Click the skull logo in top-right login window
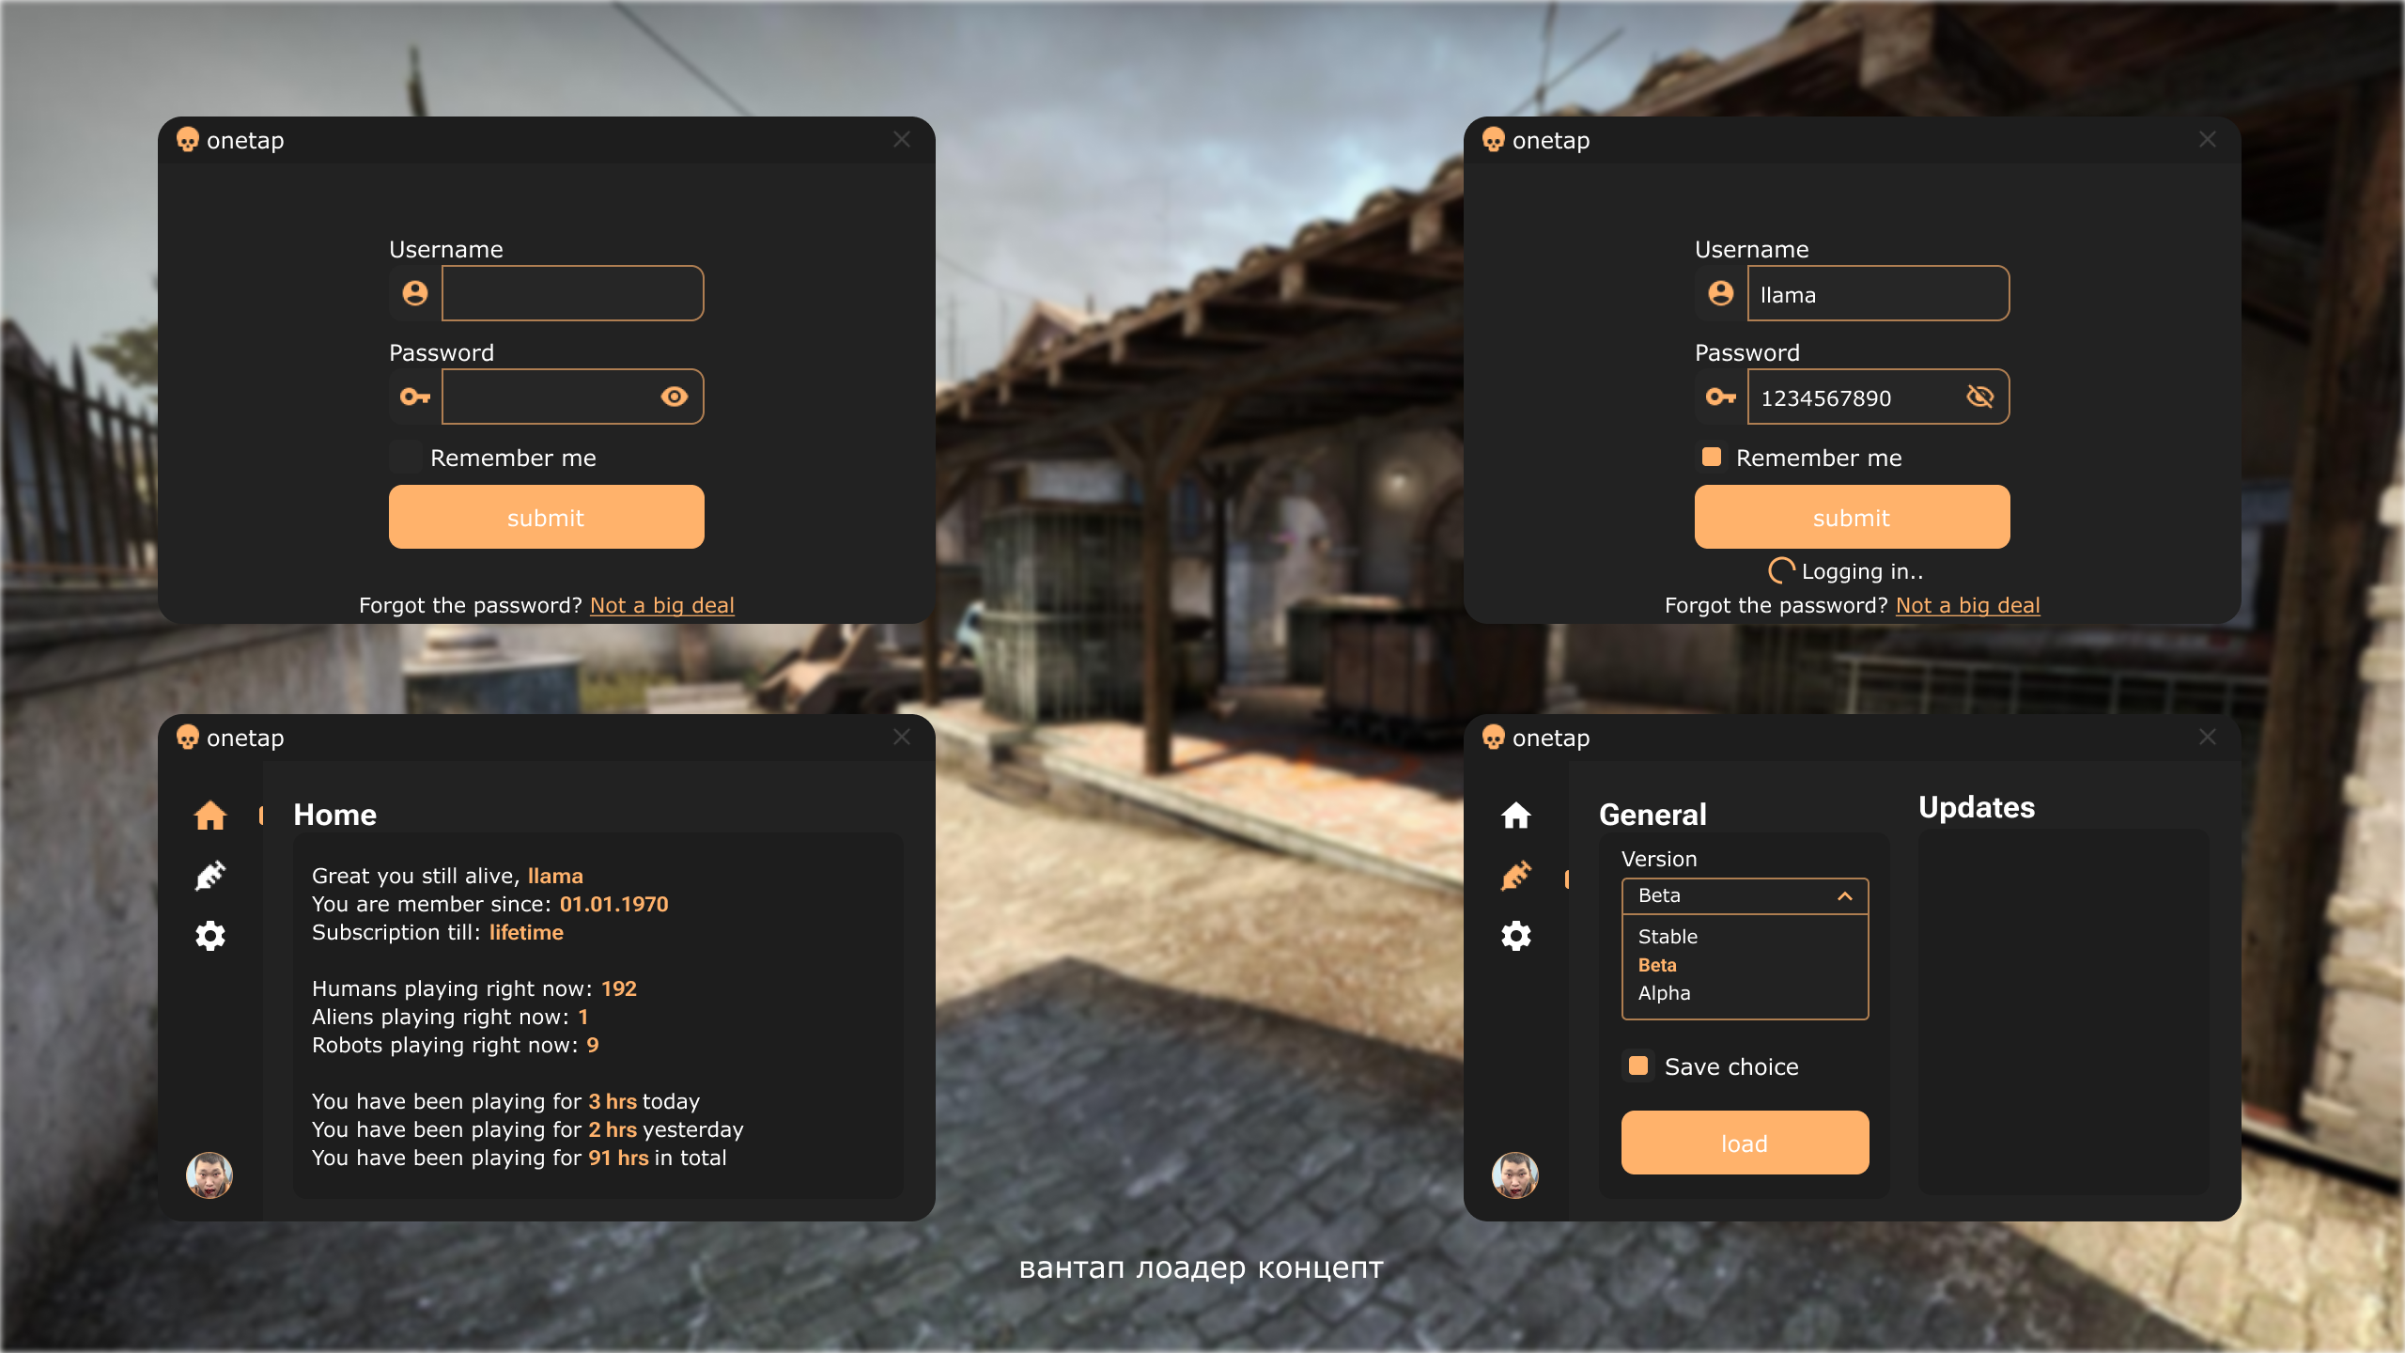 [x=1494, y=140]
